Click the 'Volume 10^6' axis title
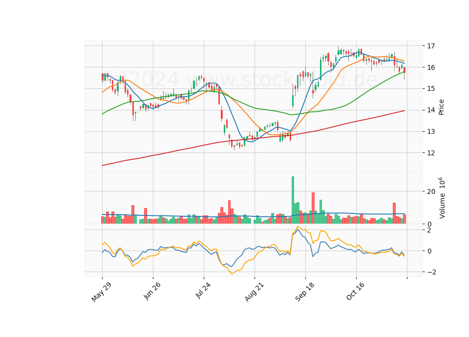The height and width of the screenshot is (337, 469). 442,198
